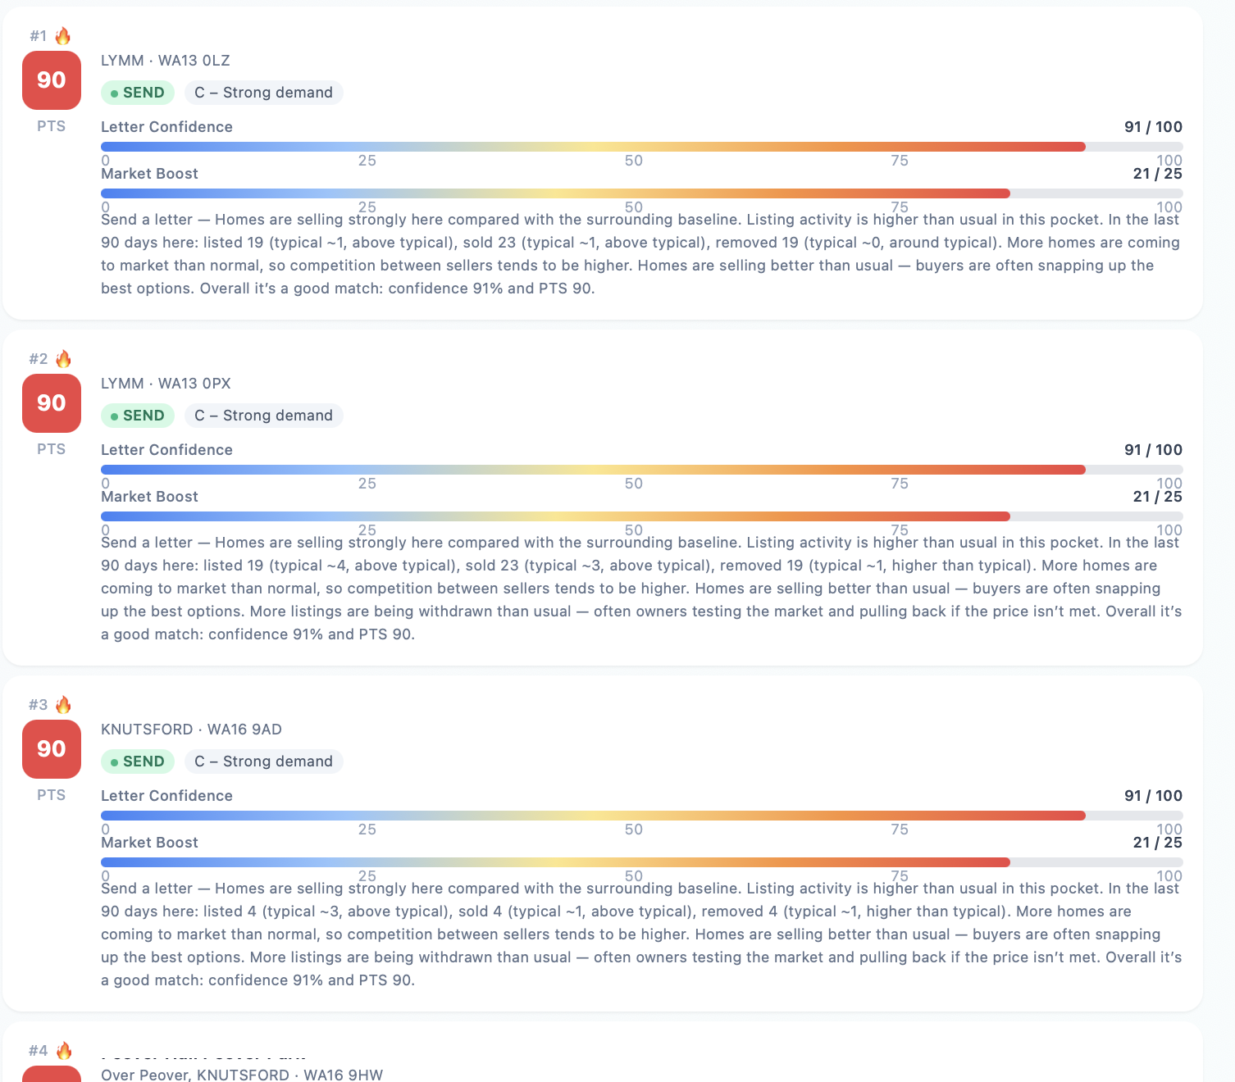Click the flame icon beside rank #2
The image size is (1235, 1082).
[63, 358]
